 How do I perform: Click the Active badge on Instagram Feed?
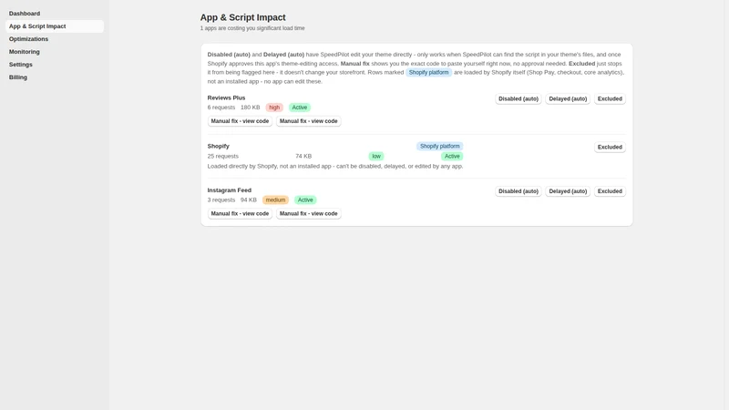[305, 200]
